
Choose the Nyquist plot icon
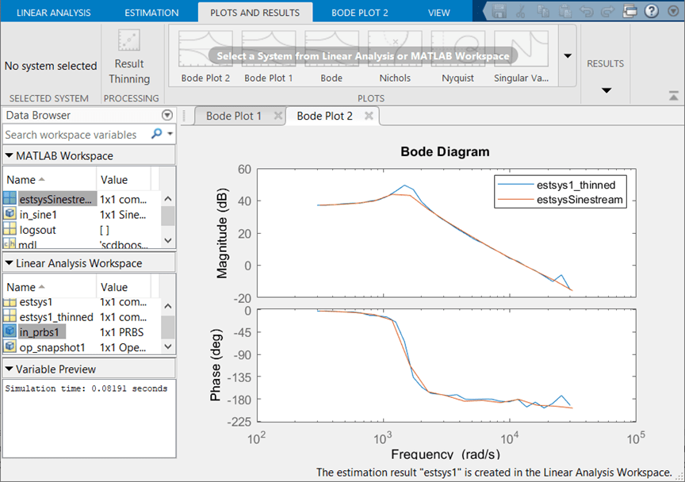(457, 48)
